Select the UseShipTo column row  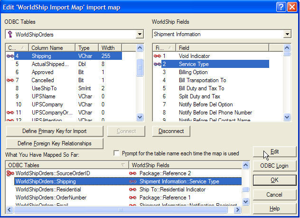click(x=64, y=88)
